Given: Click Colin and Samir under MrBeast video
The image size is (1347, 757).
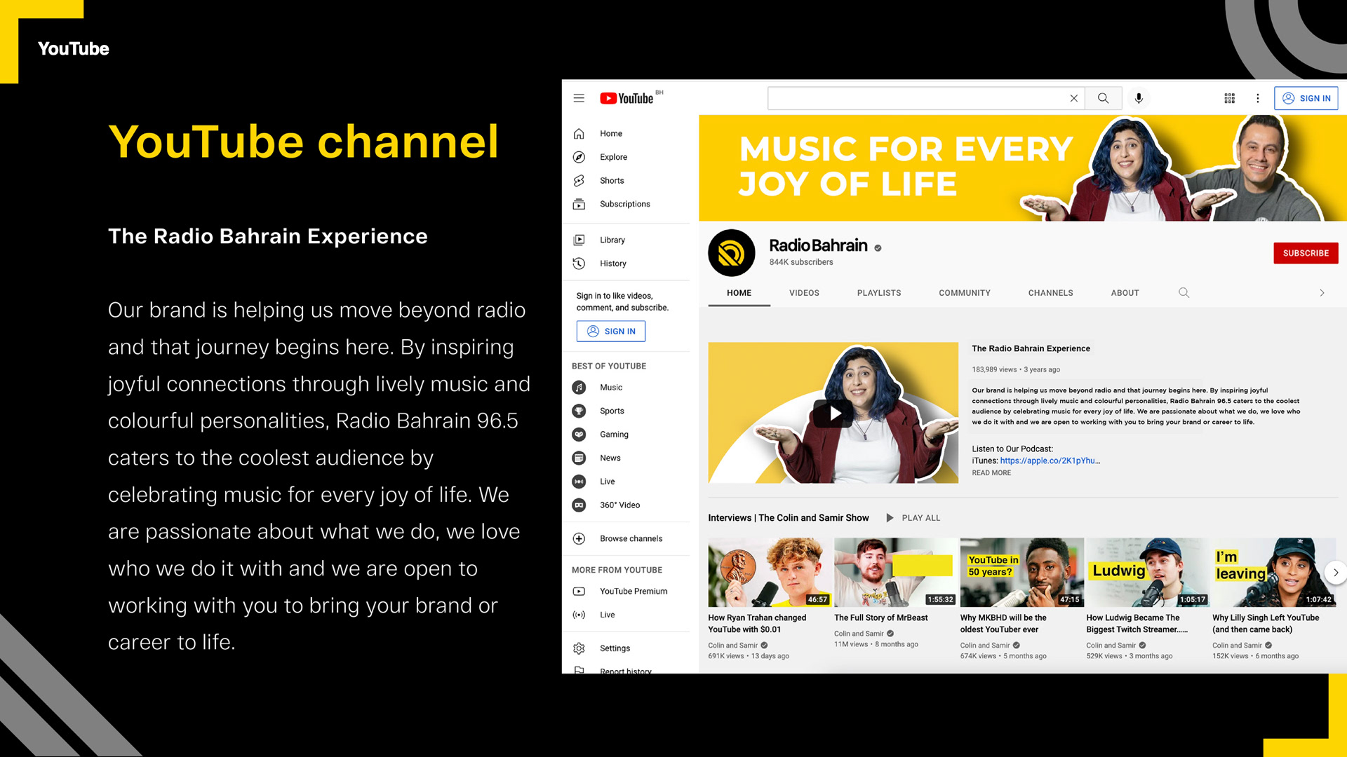Looking at the screenshot, I should click(x=859, y=634).
